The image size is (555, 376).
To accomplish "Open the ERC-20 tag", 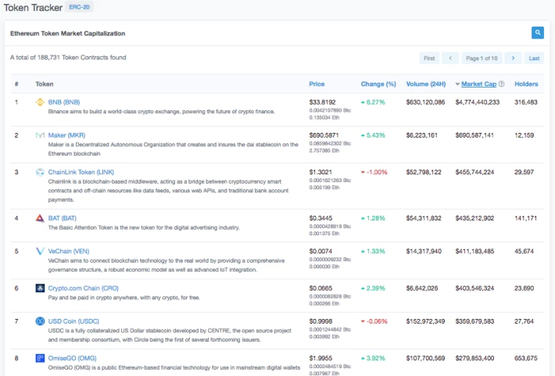I will 79,7.
